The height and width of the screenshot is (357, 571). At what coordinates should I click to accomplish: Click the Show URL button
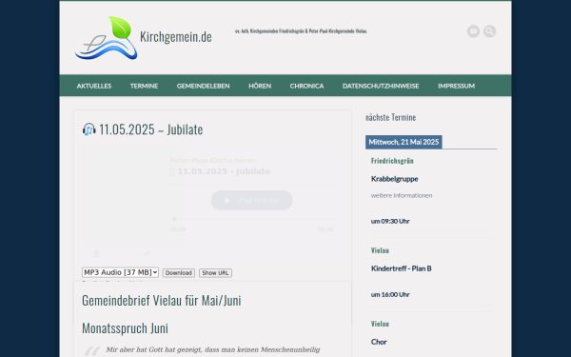tap(215, 273)
